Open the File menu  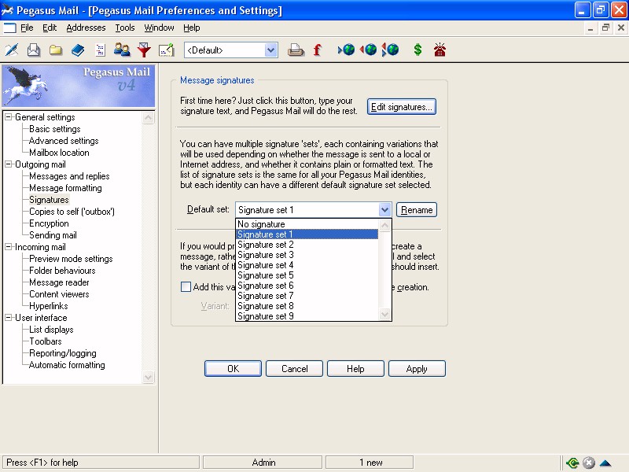27,28
